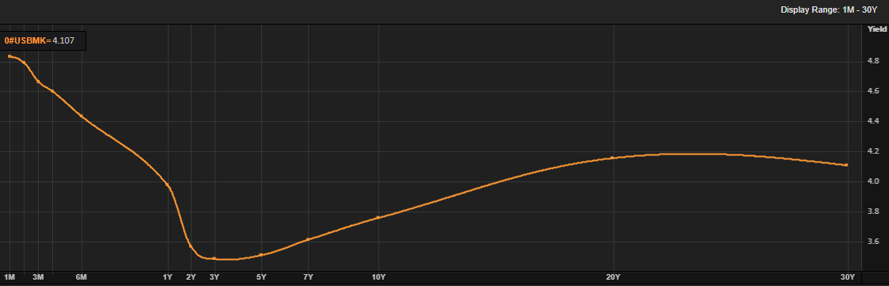Click the Display Range 1M - 30Y text
Screen dimensions: 889x286
(829, 10)
